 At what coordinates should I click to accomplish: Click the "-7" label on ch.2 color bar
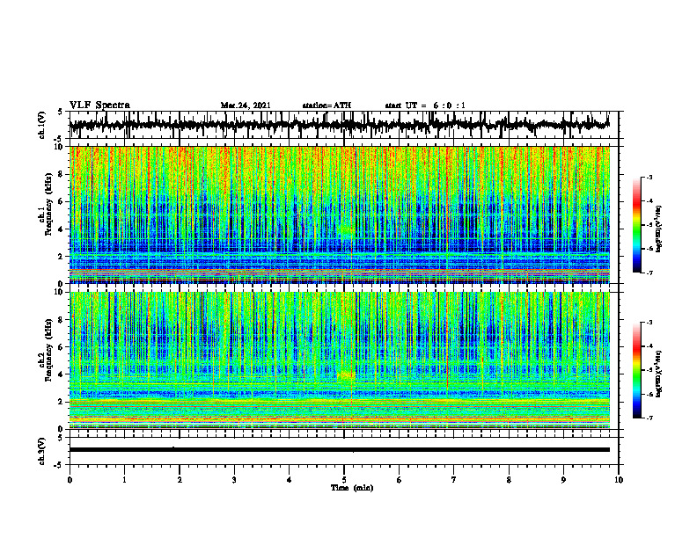pos(649,418)
